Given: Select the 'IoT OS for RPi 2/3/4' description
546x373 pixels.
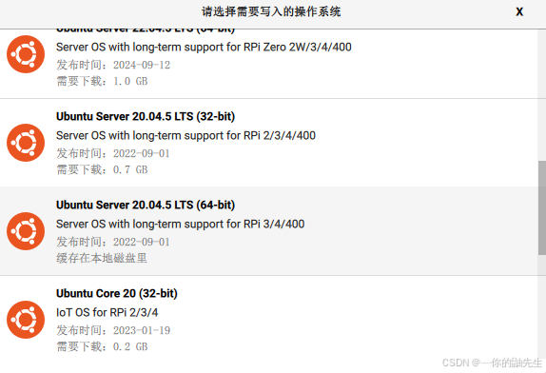Looking at the screenshot, I should tap(107, 312).
